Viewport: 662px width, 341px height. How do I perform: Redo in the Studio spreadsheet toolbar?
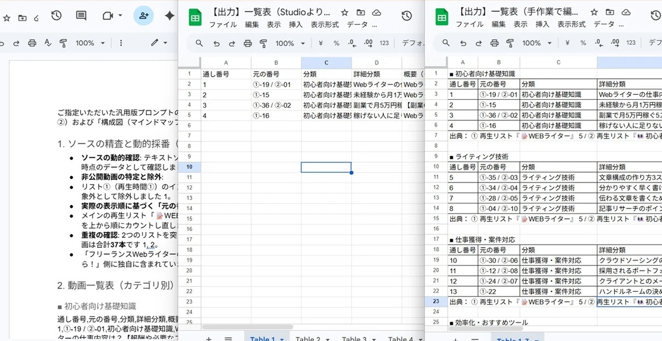click(x=232, y=43)
